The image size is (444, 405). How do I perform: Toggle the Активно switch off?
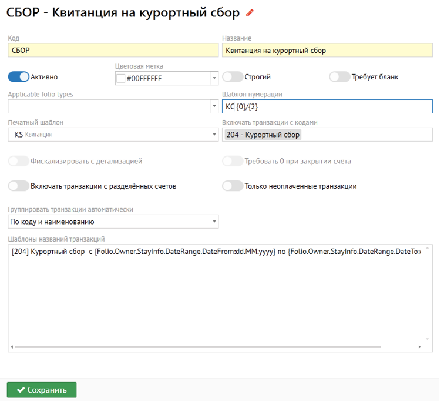pyautogui.click(x=18, y=77)
